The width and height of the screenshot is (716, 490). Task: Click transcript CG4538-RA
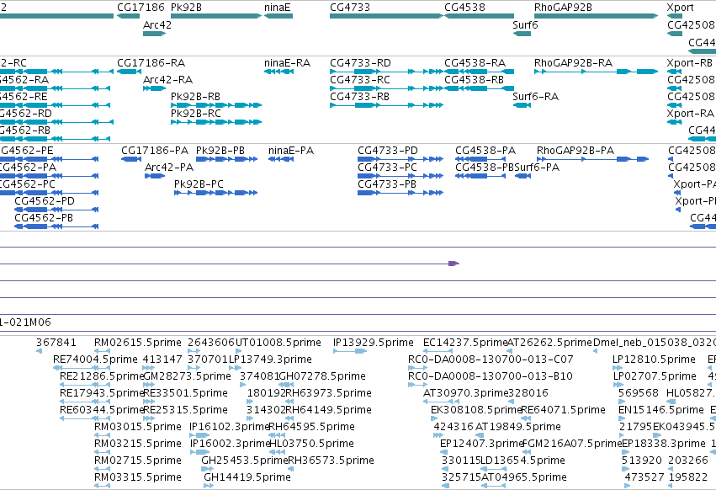point(475,63)
